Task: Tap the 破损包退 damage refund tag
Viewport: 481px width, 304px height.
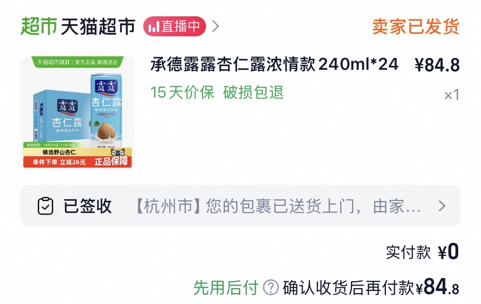Action: pos(253,92)
